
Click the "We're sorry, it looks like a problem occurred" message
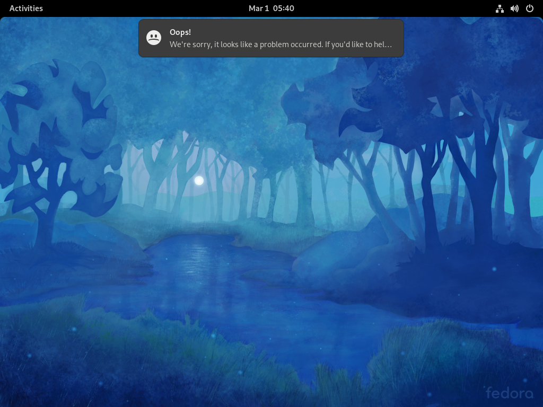(x=281, y=45)
